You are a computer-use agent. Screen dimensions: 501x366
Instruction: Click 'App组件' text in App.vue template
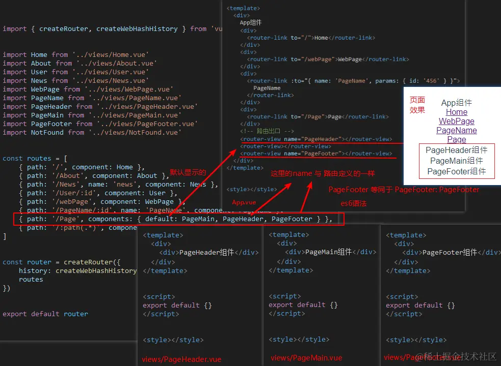point(251,23)
